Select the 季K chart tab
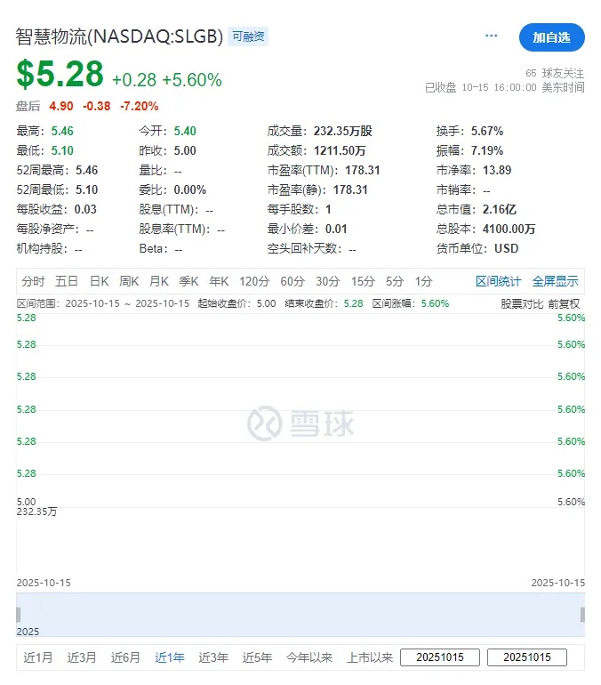Viewport: 601px width, 685px height. [x=188, y=281]
